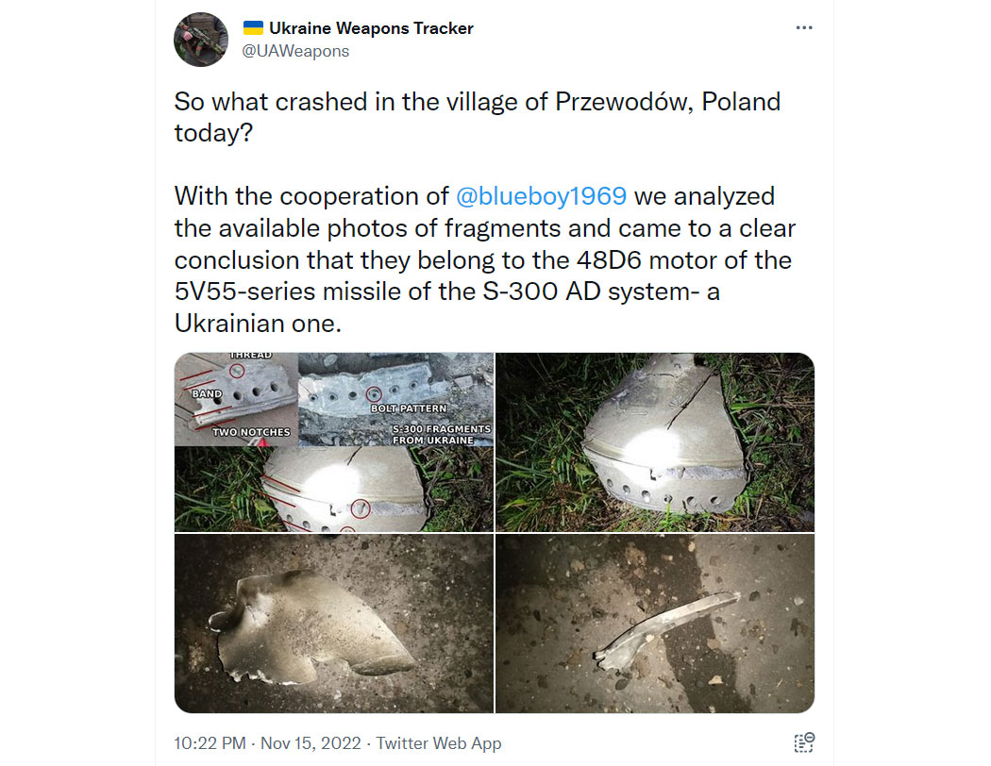Screen dimensions: 991x766
Task: Click the Birdwatch notes icon below the photos
Action: pyautogui.click(x=804, y=742)
